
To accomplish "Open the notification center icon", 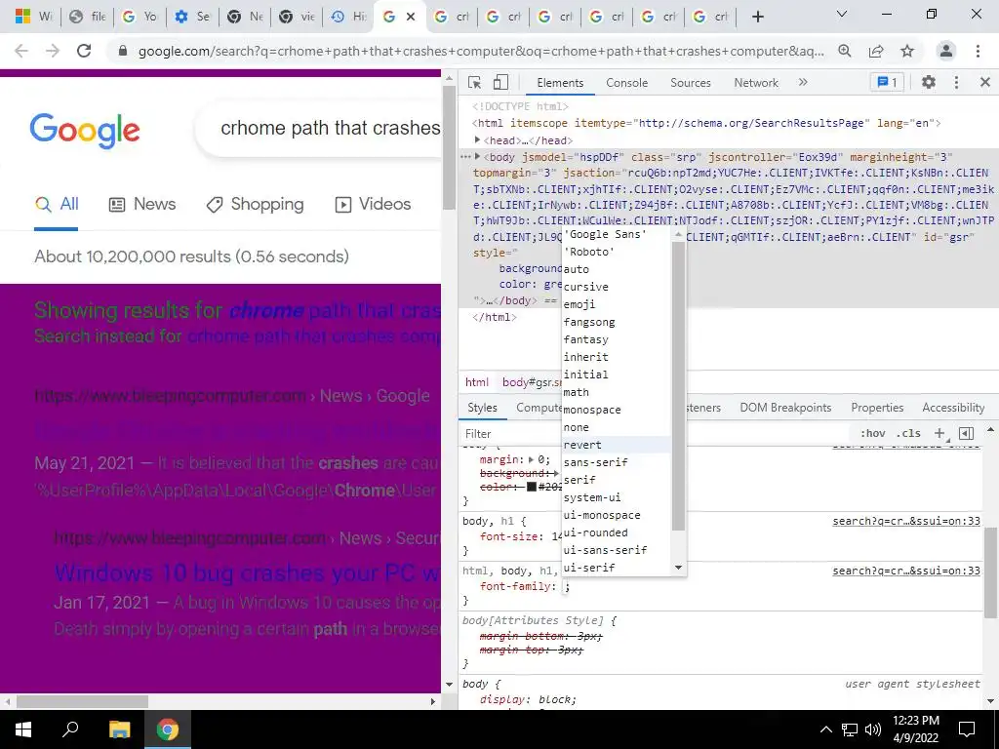I will coord(967,729).
